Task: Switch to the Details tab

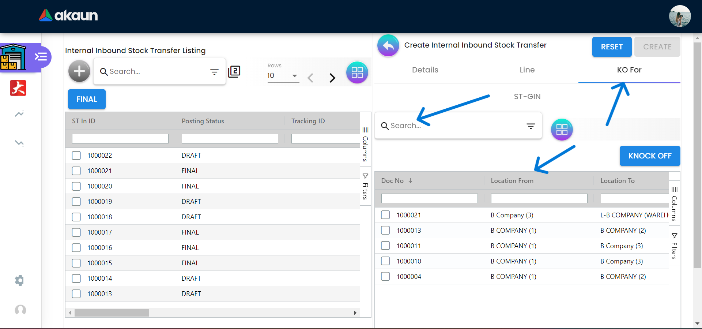Action: tap(425, 70)
